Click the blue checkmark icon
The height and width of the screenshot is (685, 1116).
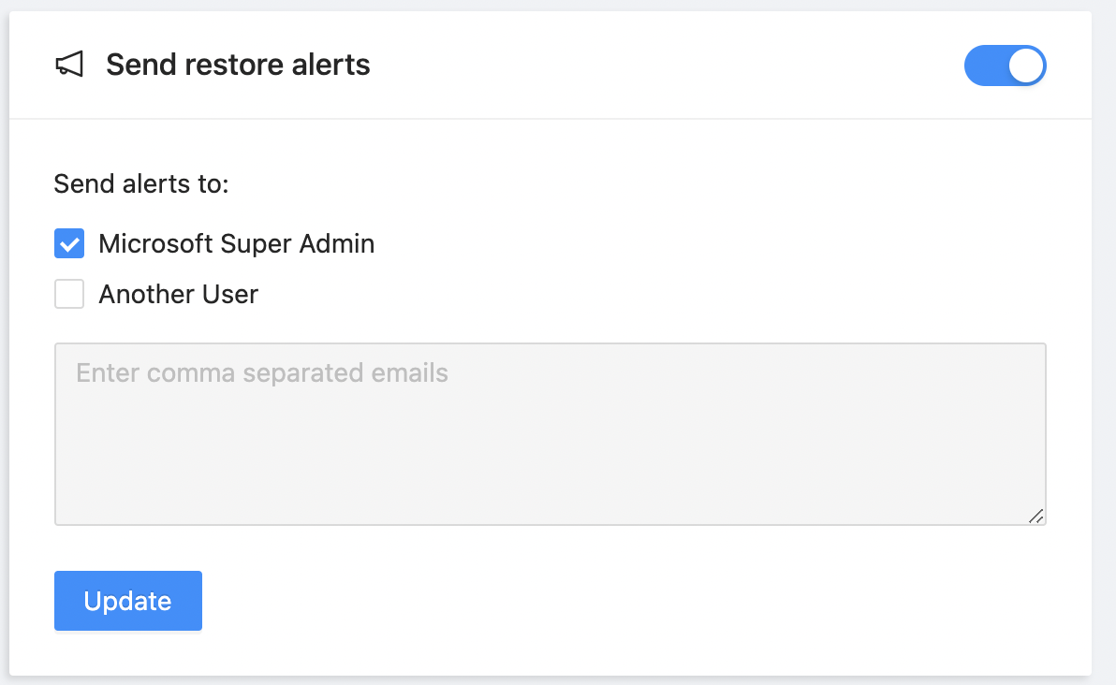tap(69, 244)
